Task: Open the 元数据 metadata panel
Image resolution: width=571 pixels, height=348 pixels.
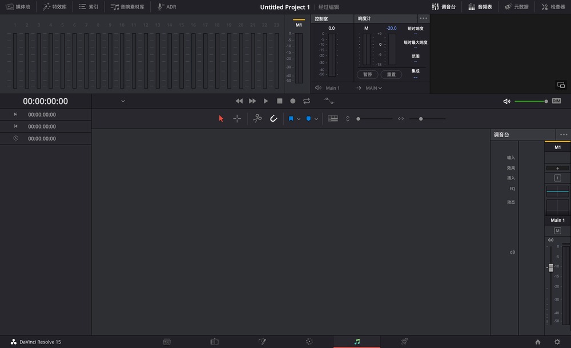Action: coord(516,6)
